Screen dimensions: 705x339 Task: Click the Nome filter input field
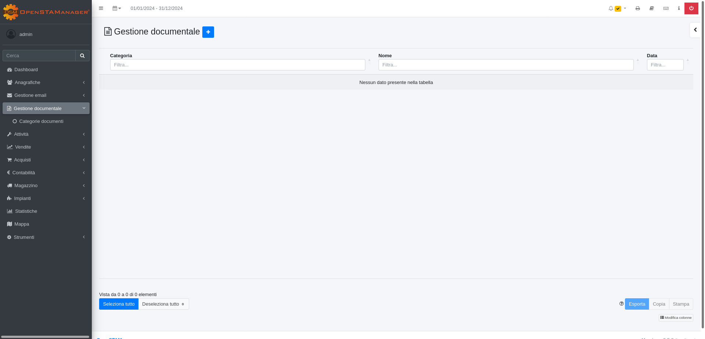[506, 65]
